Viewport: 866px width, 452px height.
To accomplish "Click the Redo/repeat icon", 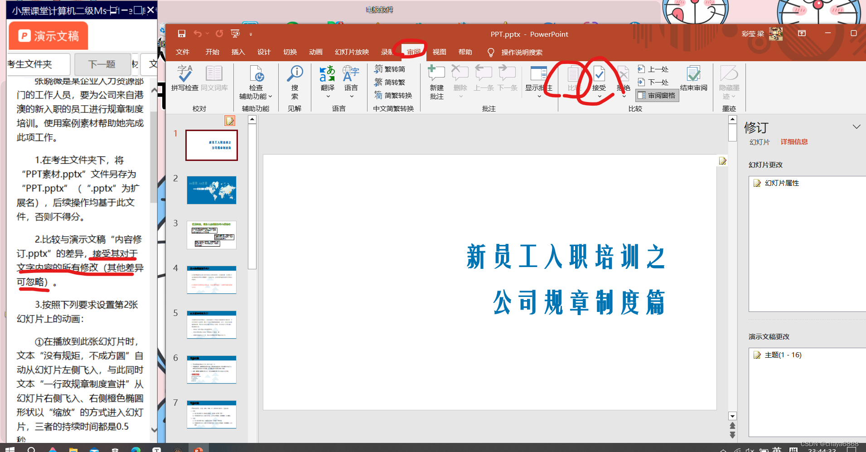I will point(219,34).
